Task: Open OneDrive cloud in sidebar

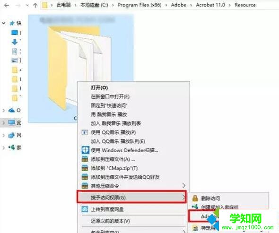Action: (11, 111)
